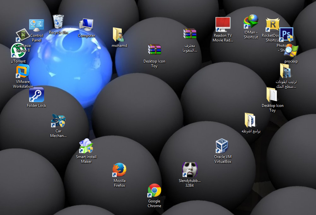Select the Mozilla Firefox shortcut

[x=119, y=170]
